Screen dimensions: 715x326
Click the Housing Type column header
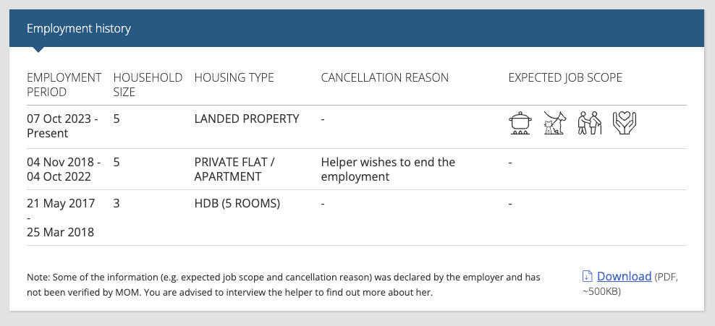[234, 77]
